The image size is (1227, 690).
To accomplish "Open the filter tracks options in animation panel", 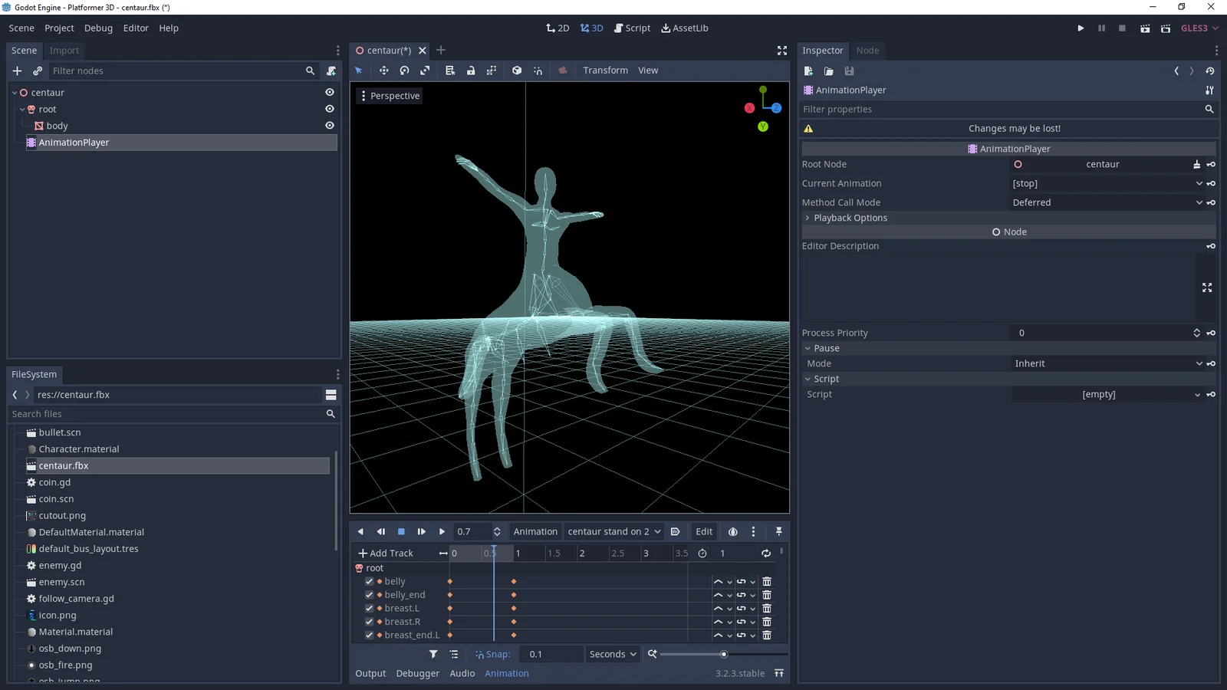I will pyautogui.click(x=433, y=654).
